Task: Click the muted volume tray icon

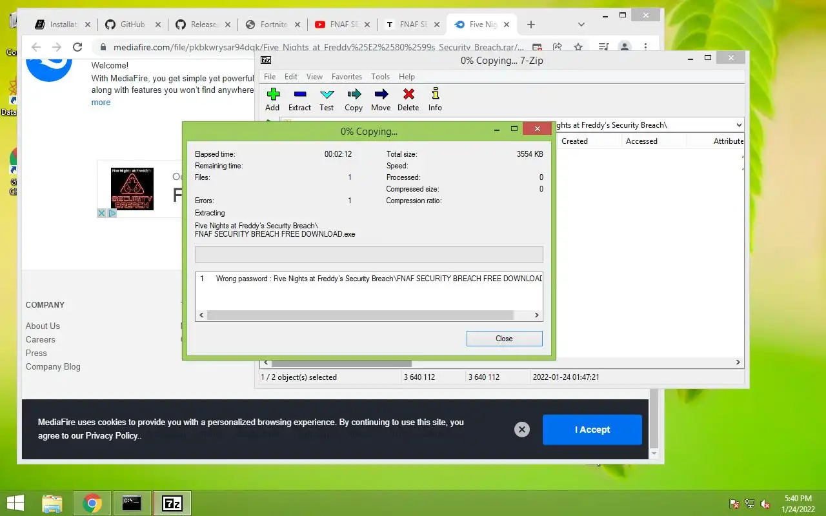Action: 765,504
